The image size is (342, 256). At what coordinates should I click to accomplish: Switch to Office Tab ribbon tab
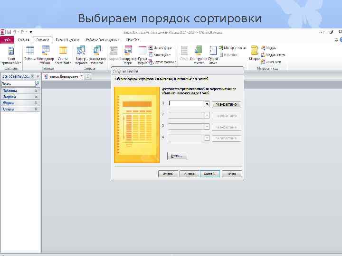click(x=133, y=40)
